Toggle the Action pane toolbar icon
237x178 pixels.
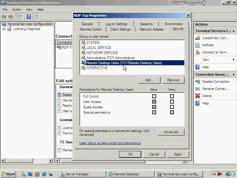36,17
